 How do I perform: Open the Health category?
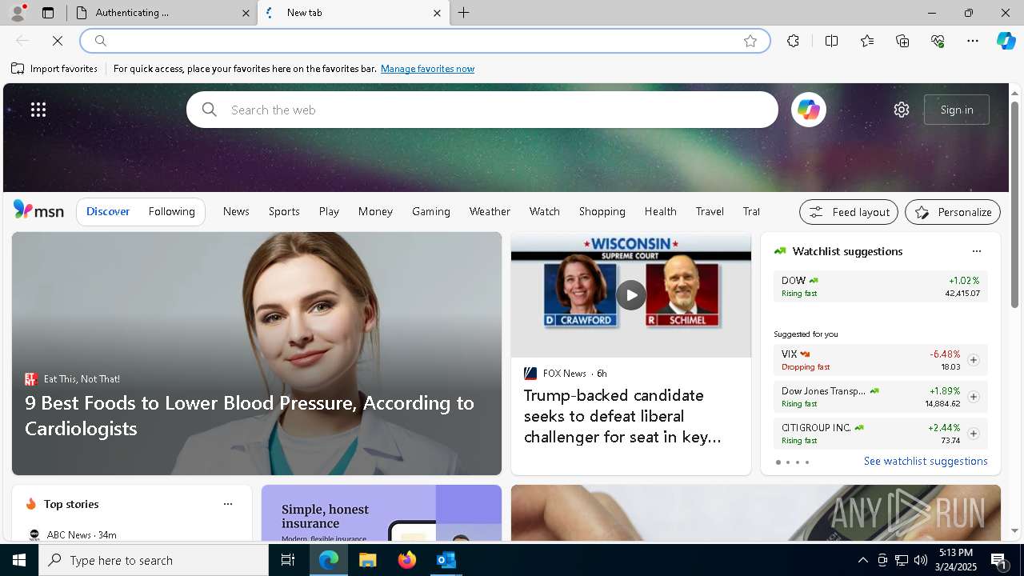(660, 211)
